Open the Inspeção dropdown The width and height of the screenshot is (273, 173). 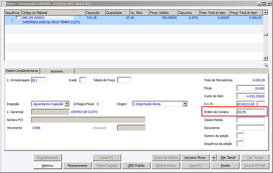point(67,104)
